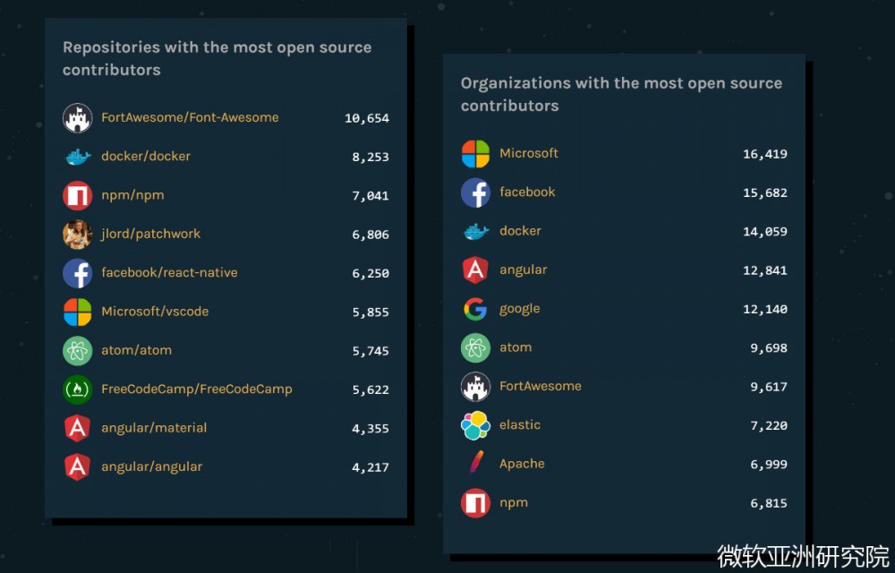Screen dimensions: 895x573
Task: Open the docker/docker repository link
Action: [146, 156]
